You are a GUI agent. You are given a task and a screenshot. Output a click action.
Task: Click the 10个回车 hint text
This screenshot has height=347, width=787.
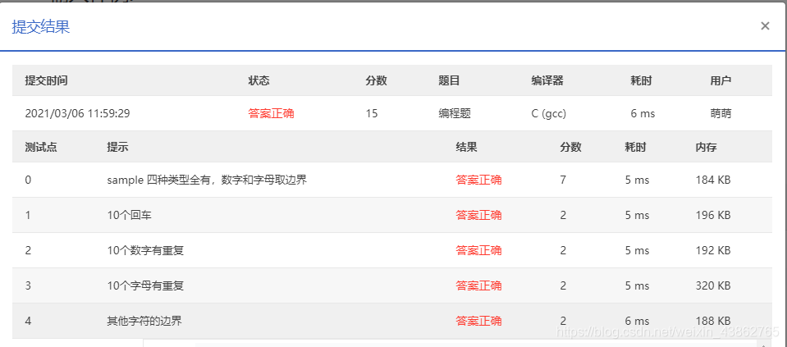coord(129,215)
